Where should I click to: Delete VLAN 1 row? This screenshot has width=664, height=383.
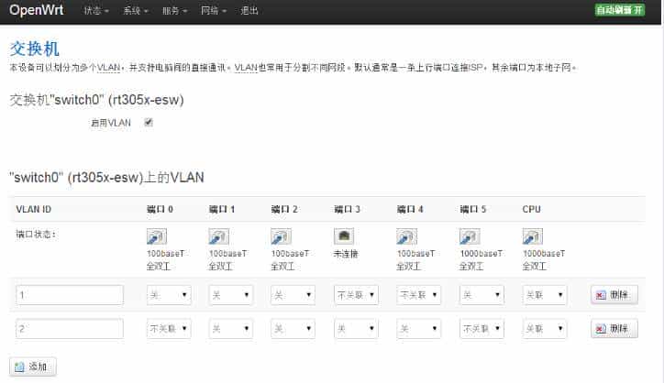(614, 295)
